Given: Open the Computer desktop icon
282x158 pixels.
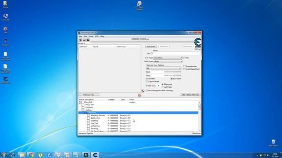Looking at the screenshot, I should tap(5, 17).
